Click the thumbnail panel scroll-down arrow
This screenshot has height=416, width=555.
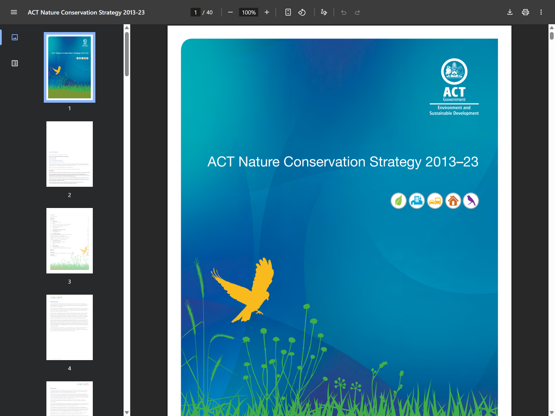tap(127, 413)
